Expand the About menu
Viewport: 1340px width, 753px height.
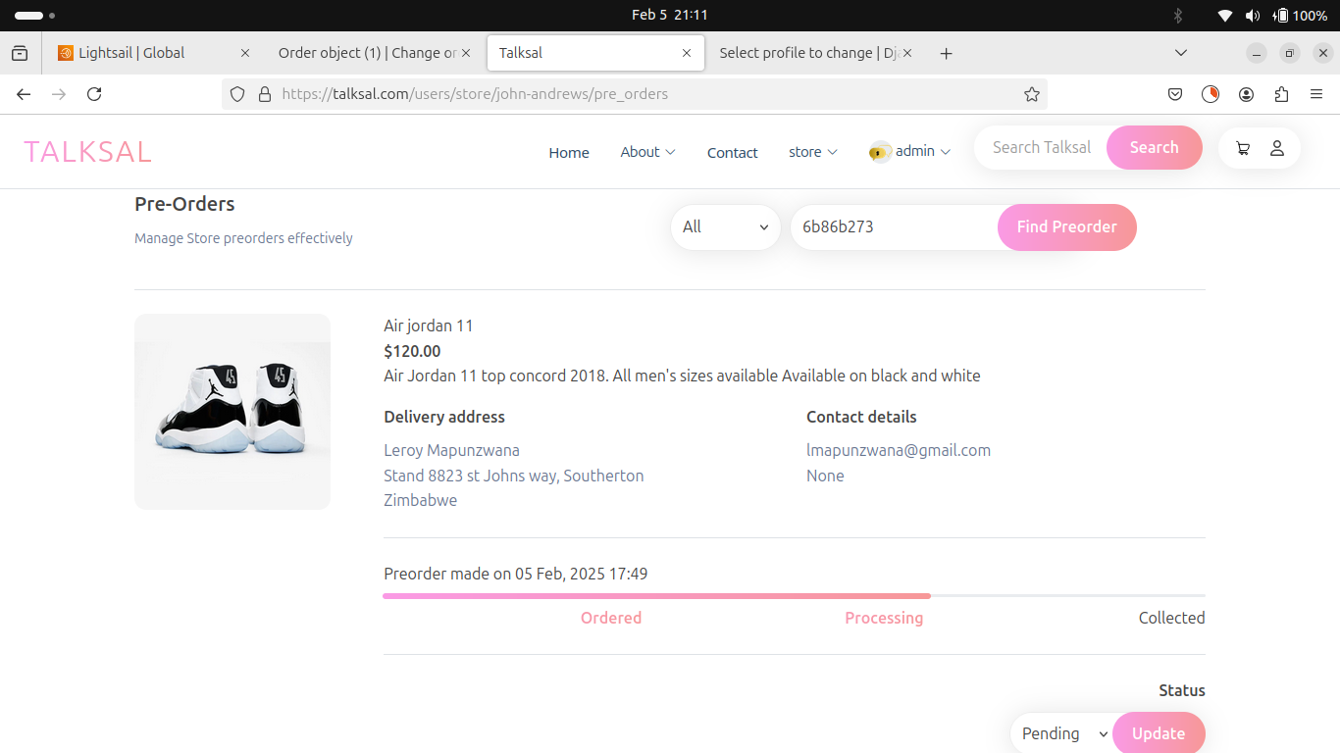pos(647,151)
